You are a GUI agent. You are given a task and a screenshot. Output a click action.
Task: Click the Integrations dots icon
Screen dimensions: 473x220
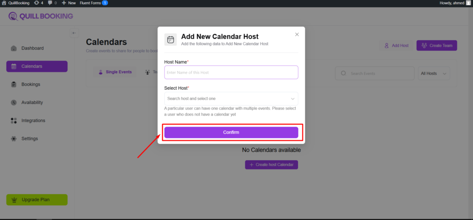coord(13,121)
